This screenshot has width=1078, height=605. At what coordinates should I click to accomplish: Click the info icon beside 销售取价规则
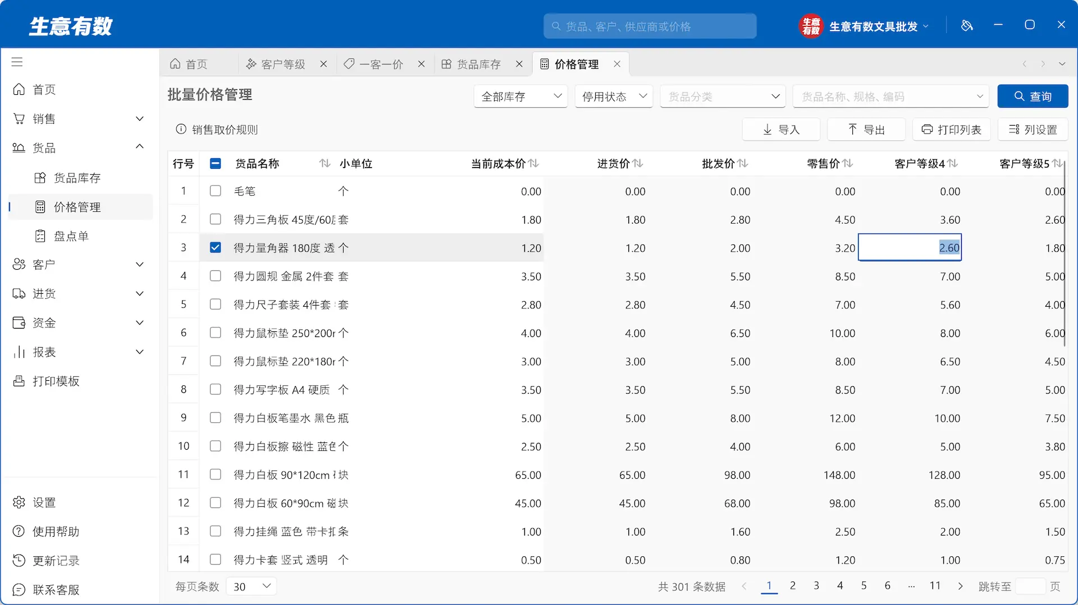tap(181, 130)
